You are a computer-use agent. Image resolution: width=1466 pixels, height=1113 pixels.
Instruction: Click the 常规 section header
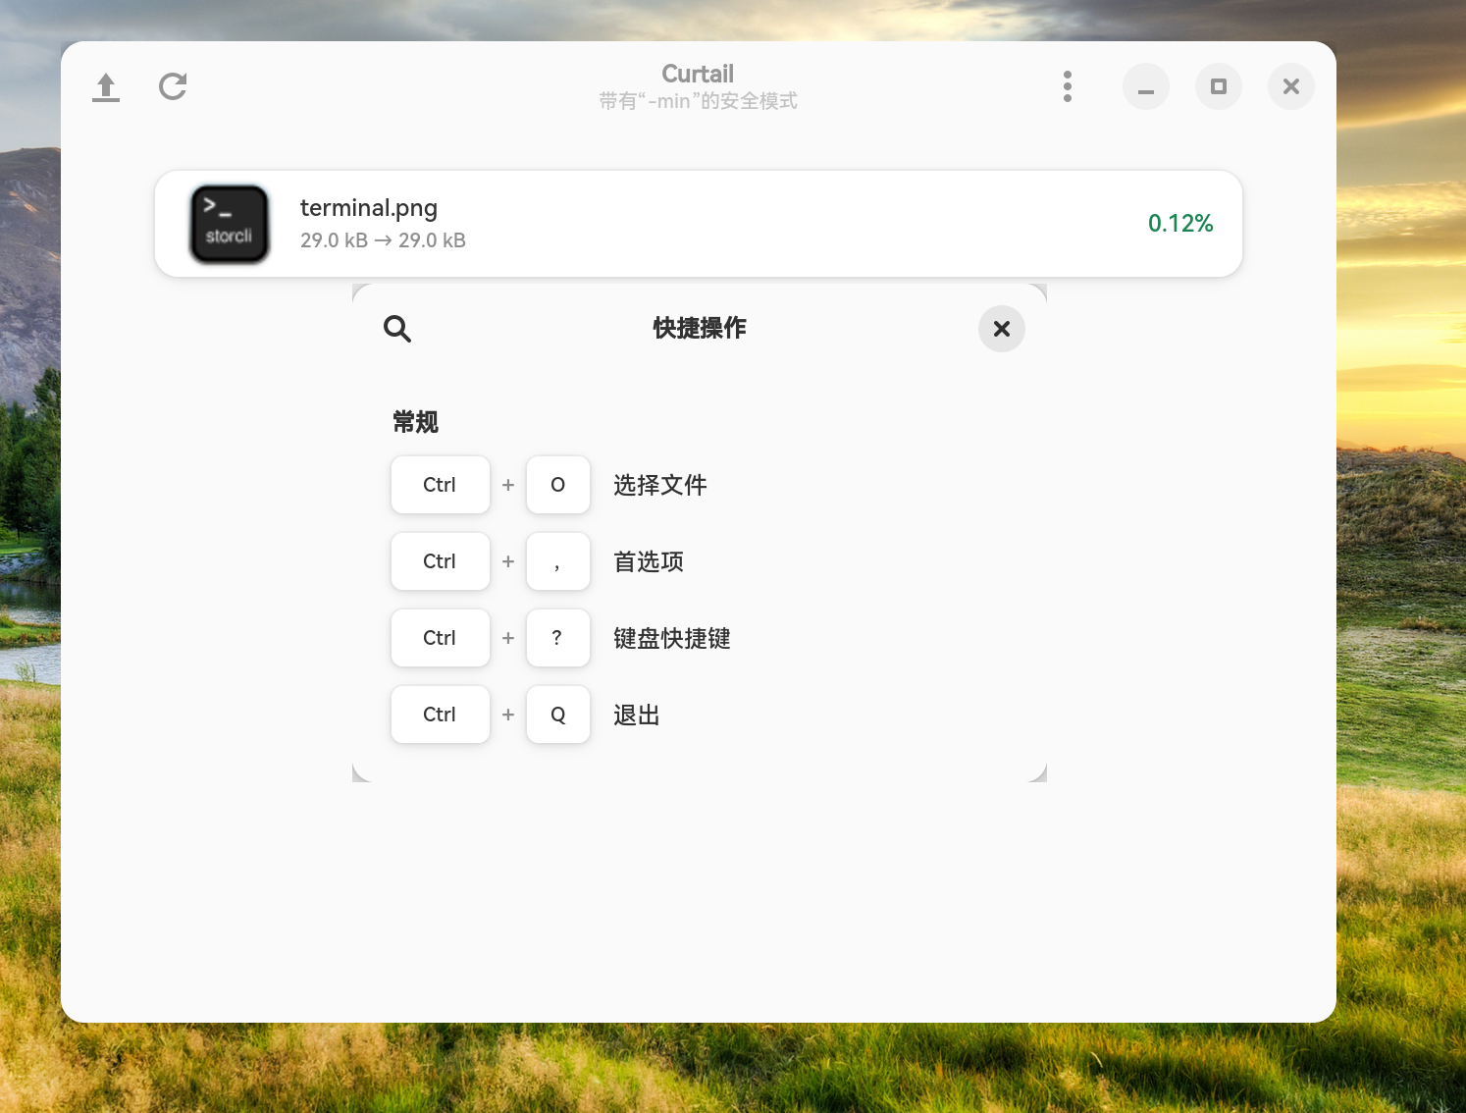(x=414, y=422)
